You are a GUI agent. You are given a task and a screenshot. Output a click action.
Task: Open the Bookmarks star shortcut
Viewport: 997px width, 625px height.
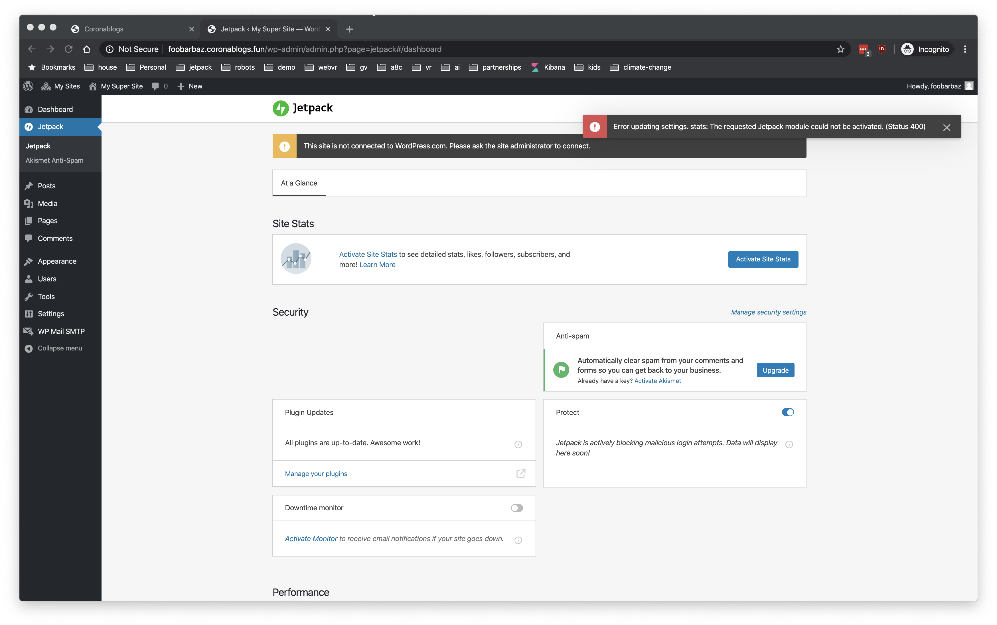(x=52, y=67)
